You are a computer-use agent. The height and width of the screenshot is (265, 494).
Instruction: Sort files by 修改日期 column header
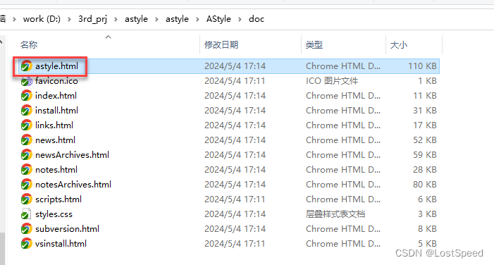tap(221, 44)
